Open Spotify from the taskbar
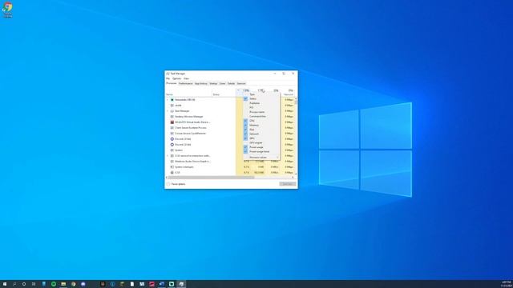 (54, 284)
